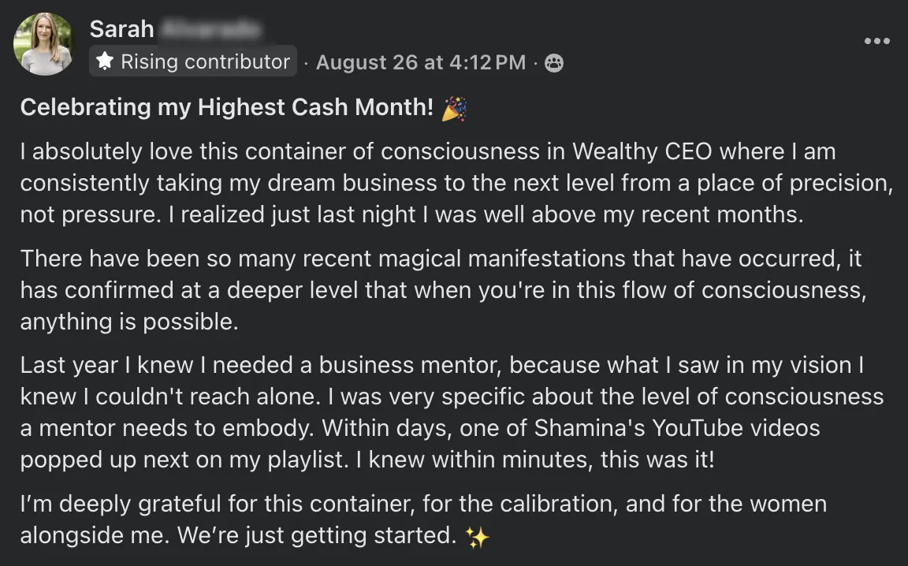Click the name "Shamina's" in the post text

coord(579,428)
